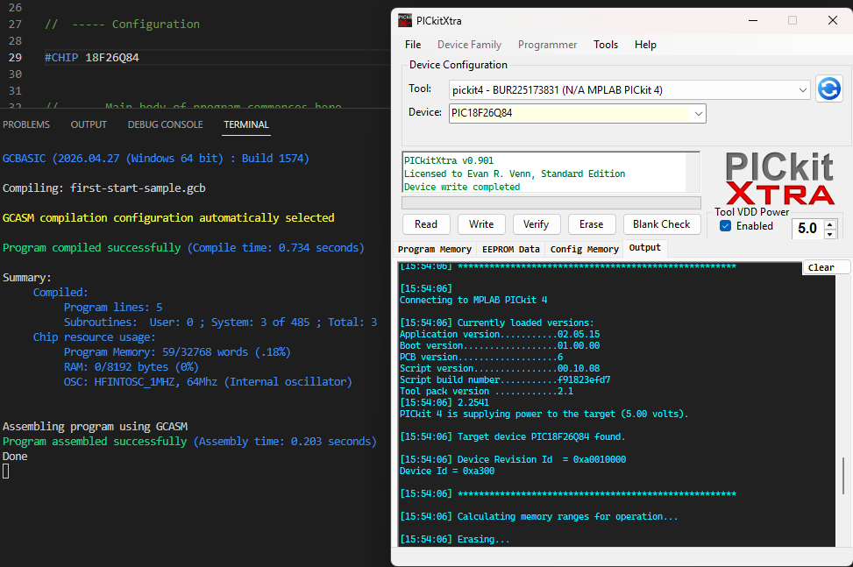Switch to the EEPROM Data tab
Viewport: 853px width, 567px height.
click(x=511, y=249)
